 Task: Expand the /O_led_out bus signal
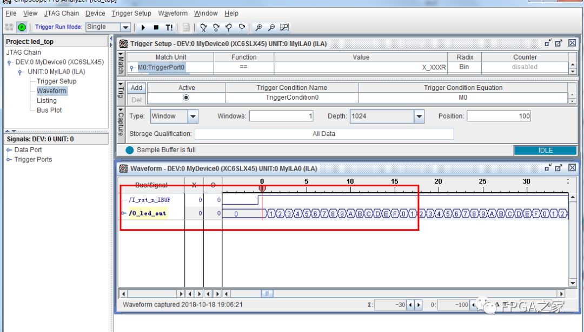tap(124, 213)
